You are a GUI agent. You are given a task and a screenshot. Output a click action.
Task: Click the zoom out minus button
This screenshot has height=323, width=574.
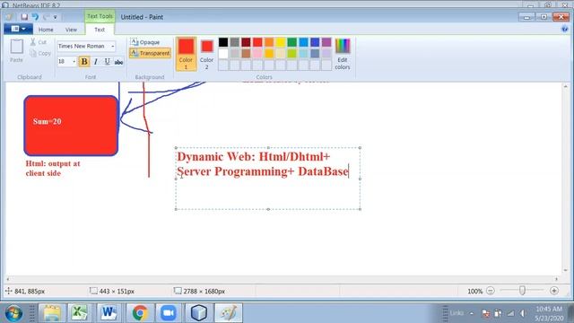point(491,291)
